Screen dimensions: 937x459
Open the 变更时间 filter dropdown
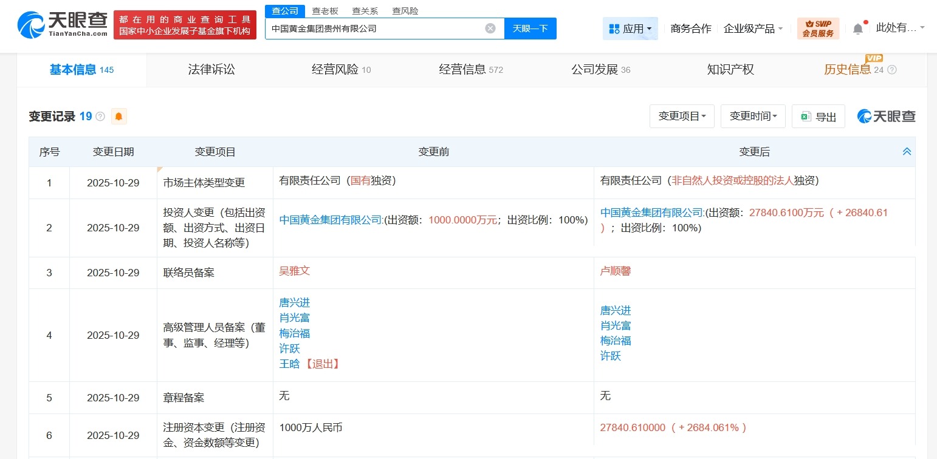[753, 116]
